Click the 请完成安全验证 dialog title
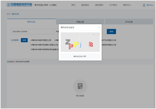The width and height of the screenshot is (156, 109). point(67,27)
